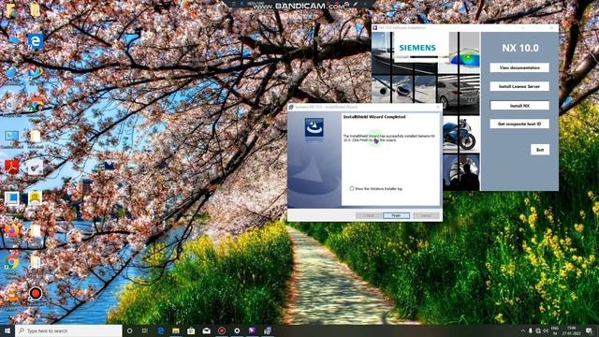Open Settings gear icon in the taskbar
The width and height of the screenshot is (599, 337).
pos(237,330)
